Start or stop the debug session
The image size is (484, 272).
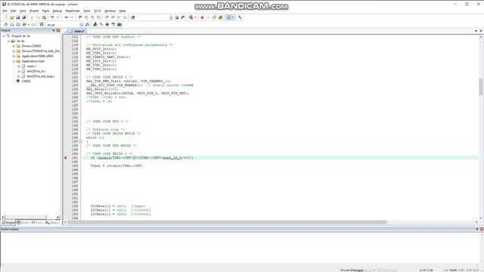click(191, 17)
